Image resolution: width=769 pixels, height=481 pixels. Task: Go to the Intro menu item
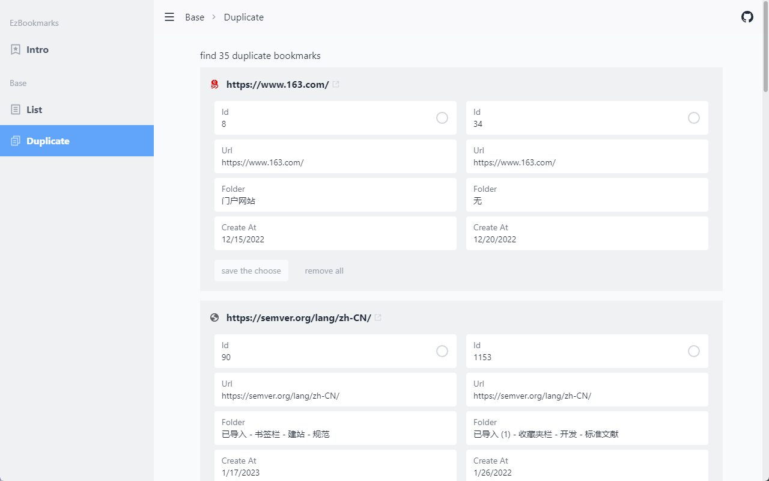[x=37, y=50]
